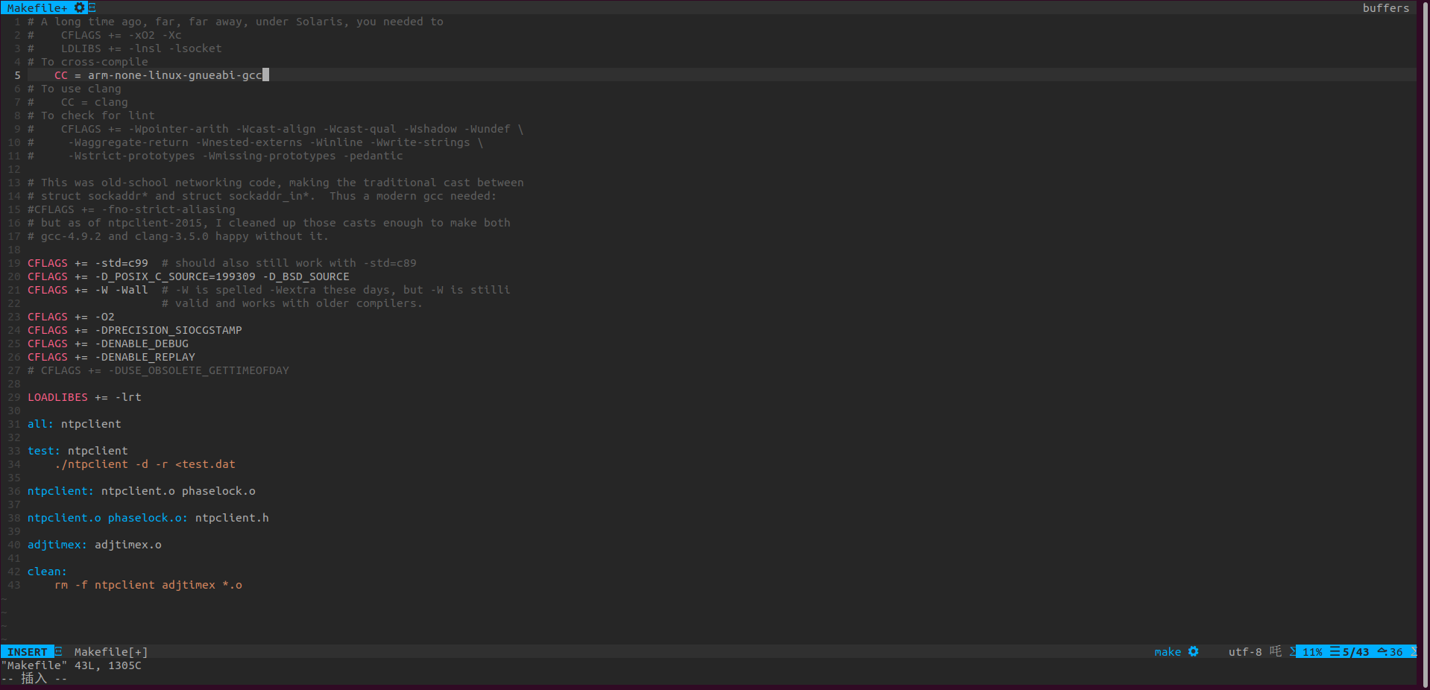Screen dimensions: 1430x690
Task: Click the utf-8 encoding indicator
Action: (1244, 651)
